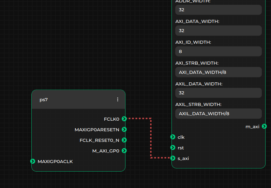Image resolution: width=271 pixels, height=188 pixels.
Task: Click the FCLK_RESET0_N port label
Action: coord(100,140)
